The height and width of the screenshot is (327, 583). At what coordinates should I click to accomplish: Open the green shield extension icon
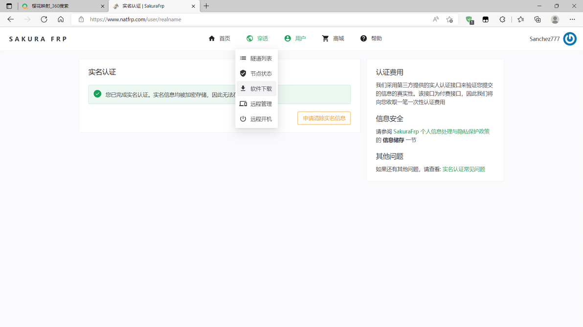point(469,20)
